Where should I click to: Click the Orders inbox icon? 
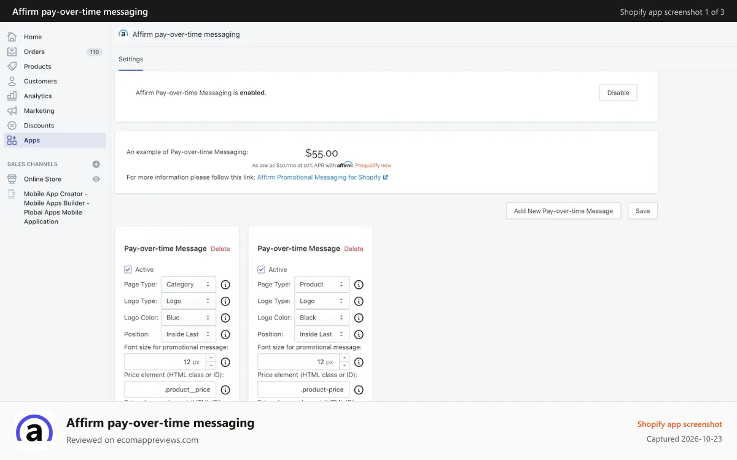click(x=12, y=52)
